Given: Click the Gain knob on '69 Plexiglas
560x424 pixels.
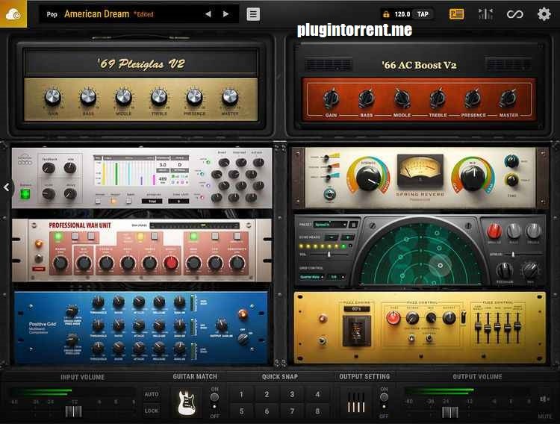Looking at the screenshot, I should pos(52,97).
